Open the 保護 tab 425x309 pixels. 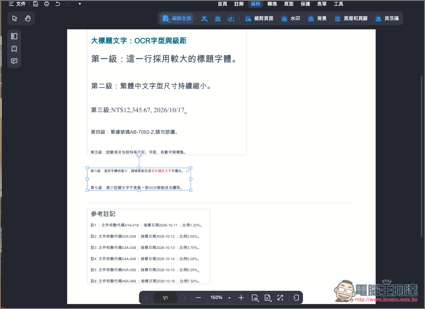(x=305, y=4)
